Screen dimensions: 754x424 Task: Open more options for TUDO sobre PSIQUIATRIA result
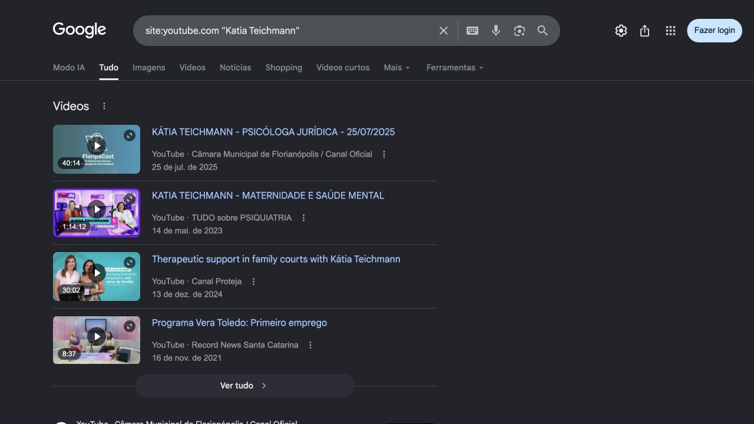pos(304,218)
